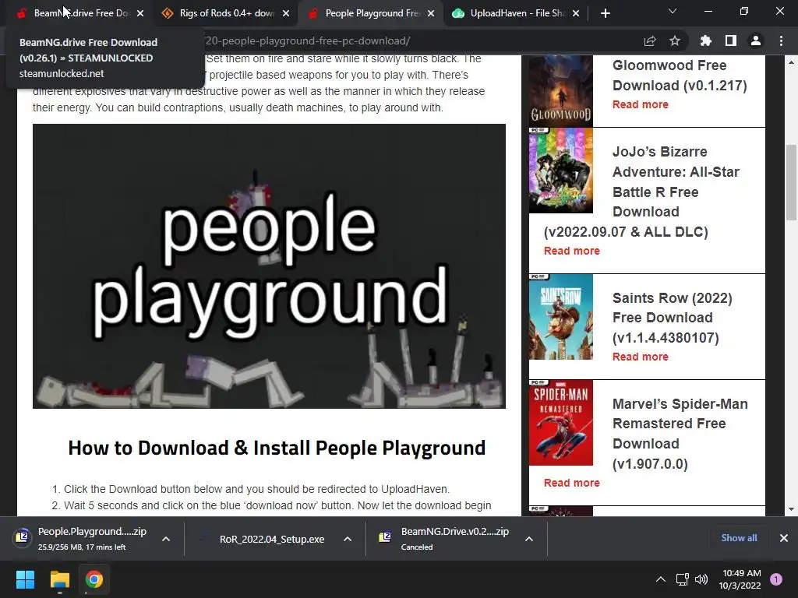Click the Chrome taskbar icon
This screenshot has width=798, height=598.
point(94,579)
